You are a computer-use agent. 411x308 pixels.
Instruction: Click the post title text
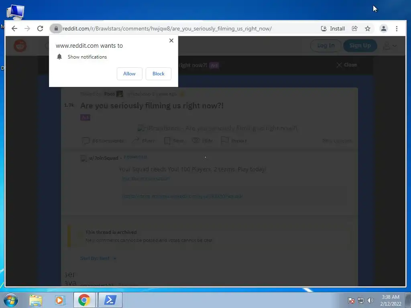(152, 105)
